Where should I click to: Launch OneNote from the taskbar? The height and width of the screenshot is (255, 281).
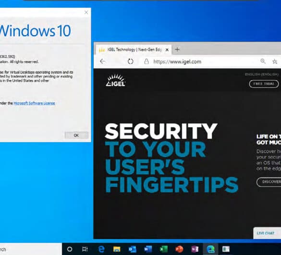tap(195, 249)
